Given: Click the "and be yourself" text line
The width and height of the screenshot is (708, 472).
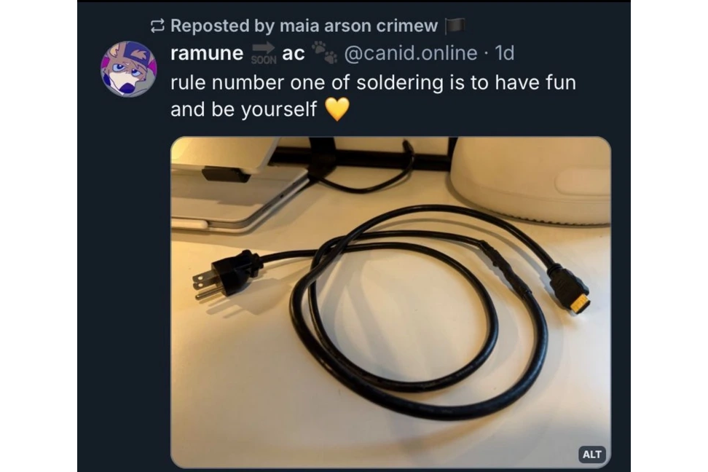Looking at the screenshot, I should click(x=243, y=110).
